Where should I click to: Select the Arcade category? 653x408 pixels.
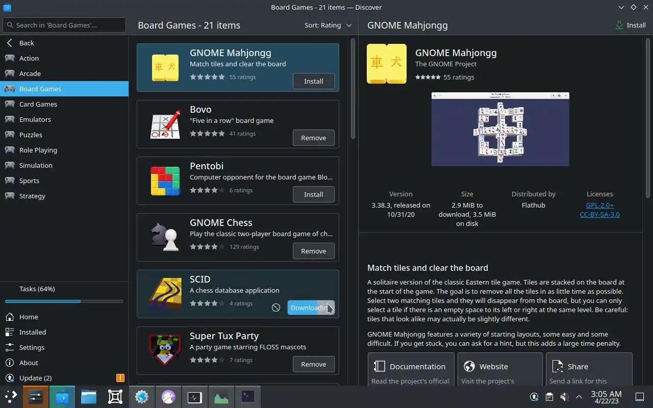[x=64, y=73]
